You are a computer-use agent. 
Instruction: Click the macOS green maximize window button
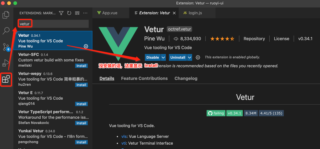(15, 3)
